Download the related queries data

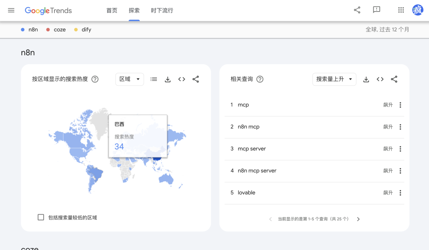tap(366, 79)
